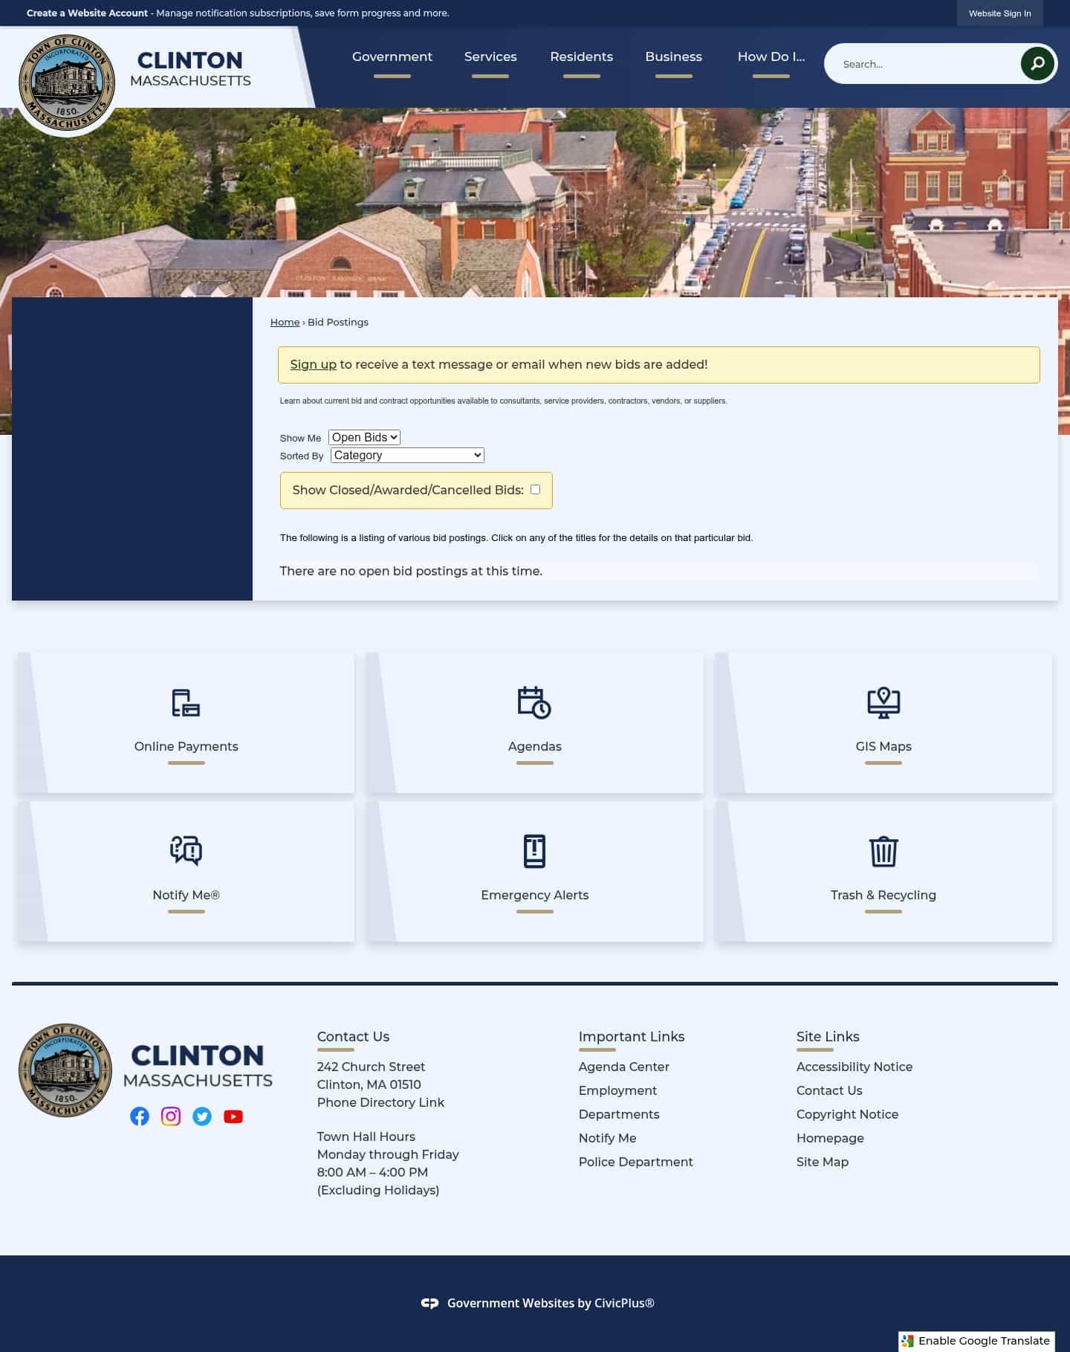1070x1352 pixels.
Task: Open Copyright Notice link
Action: click(x=847, y=1114)
